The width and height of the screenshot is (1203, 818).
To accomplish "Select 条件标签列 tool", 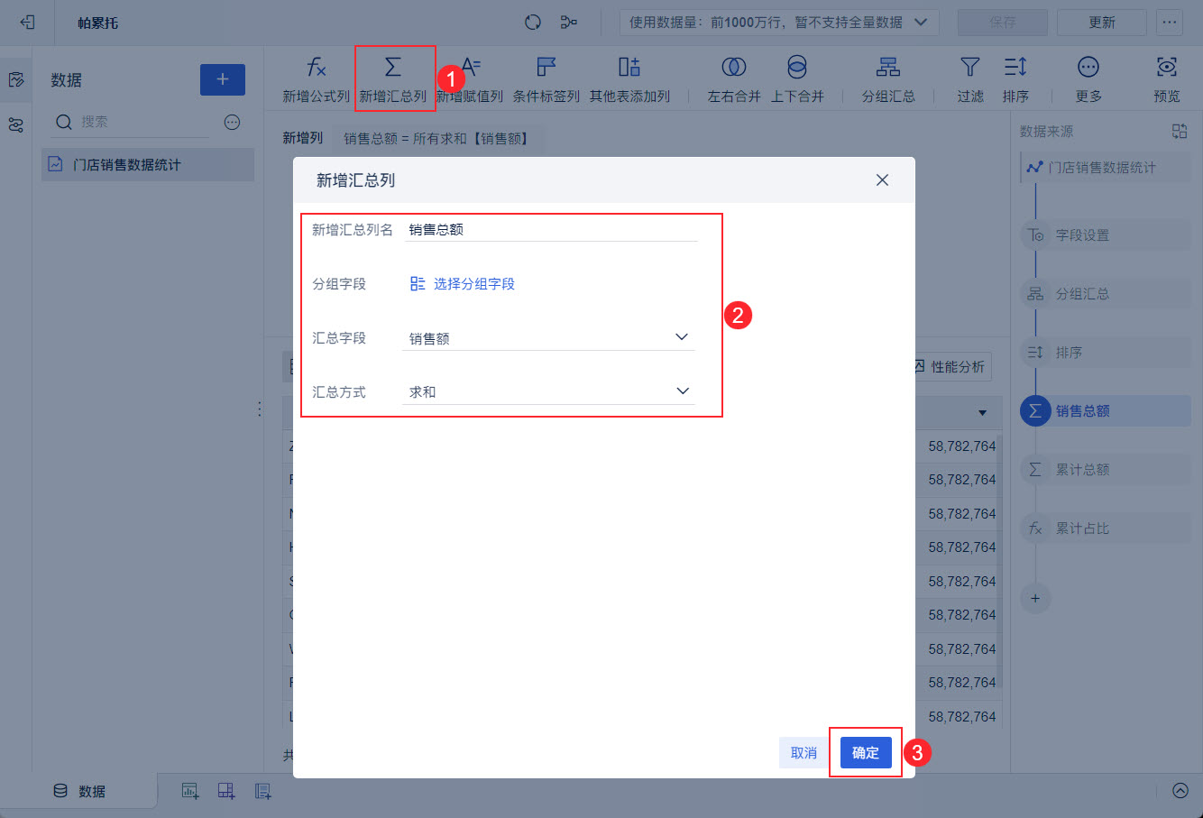I will [546, 79].
